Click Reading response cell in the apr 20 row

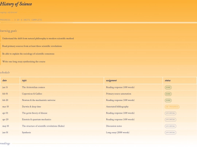pyautogui.click(x=133, y=119)
